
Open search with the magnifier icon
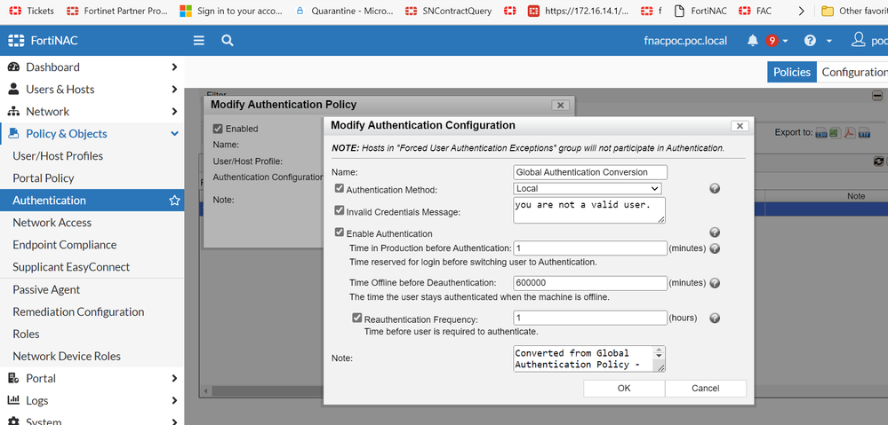coord(228,41)
